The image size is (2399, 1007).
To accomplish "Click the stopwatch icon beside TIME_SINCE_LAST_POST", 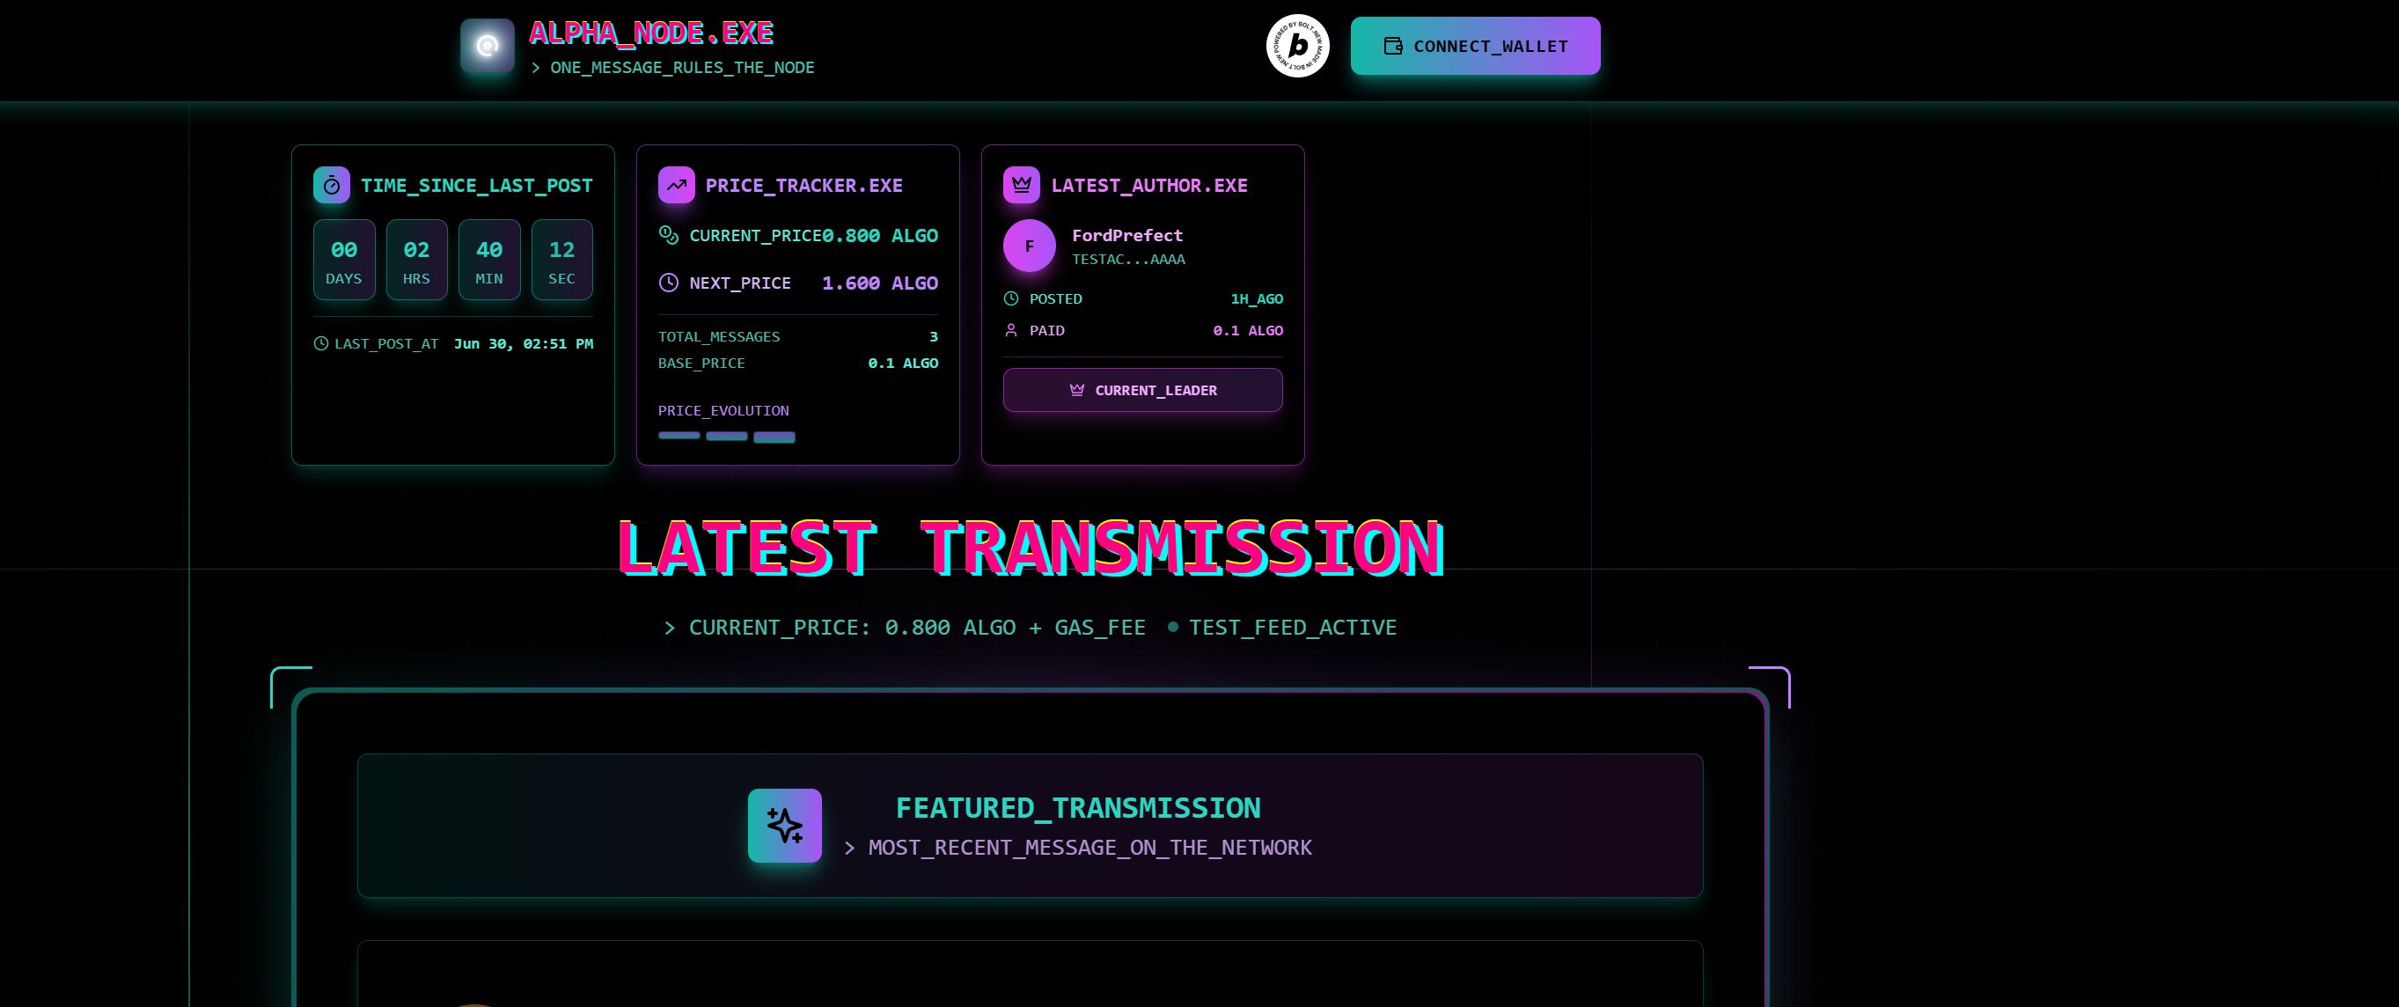I will (x=332, y=186).
